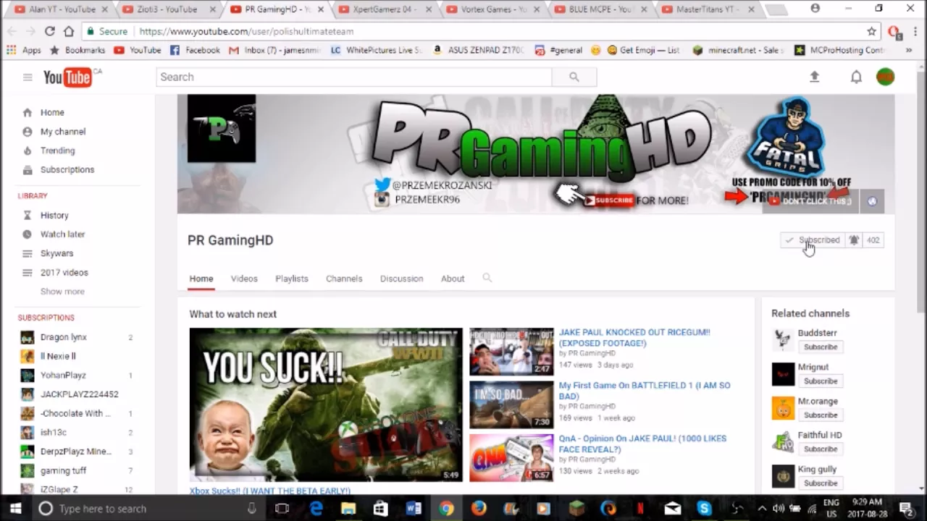Go to Home in sidebar
927x521 pixels.
point(52,112)
